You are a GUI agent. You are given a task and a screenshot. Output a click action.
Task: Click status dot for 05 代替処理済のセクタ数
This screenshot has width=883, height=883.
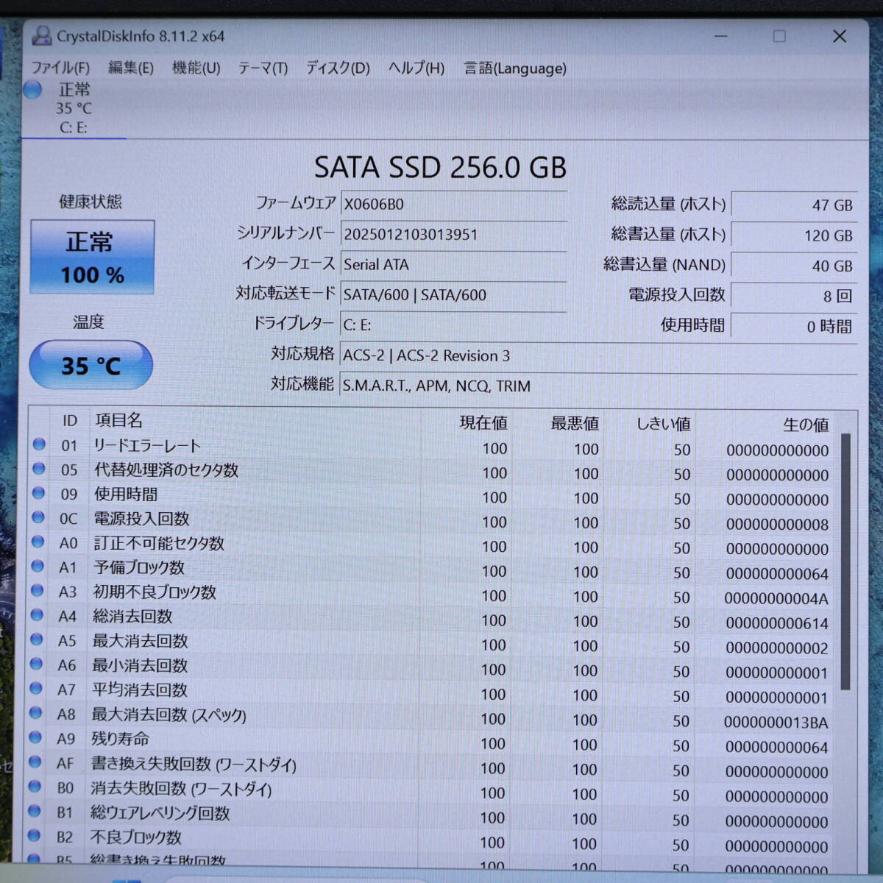[x=39, y=468]
